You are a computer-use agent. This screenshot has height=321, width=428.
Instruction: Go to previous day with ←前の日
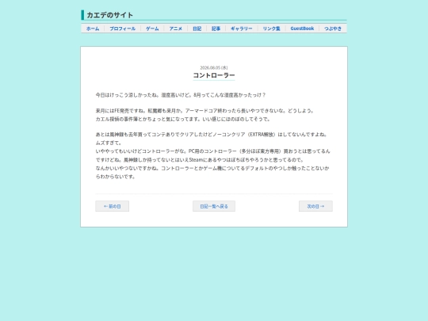(x=113, y=206)
